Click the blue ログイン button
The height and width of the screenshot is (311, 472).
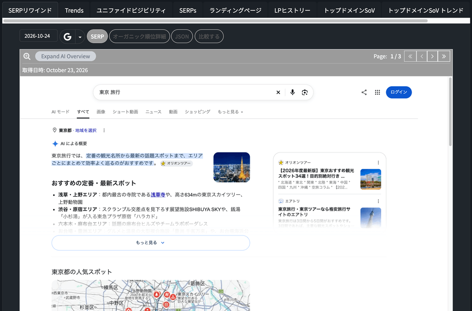pos(399,92)
